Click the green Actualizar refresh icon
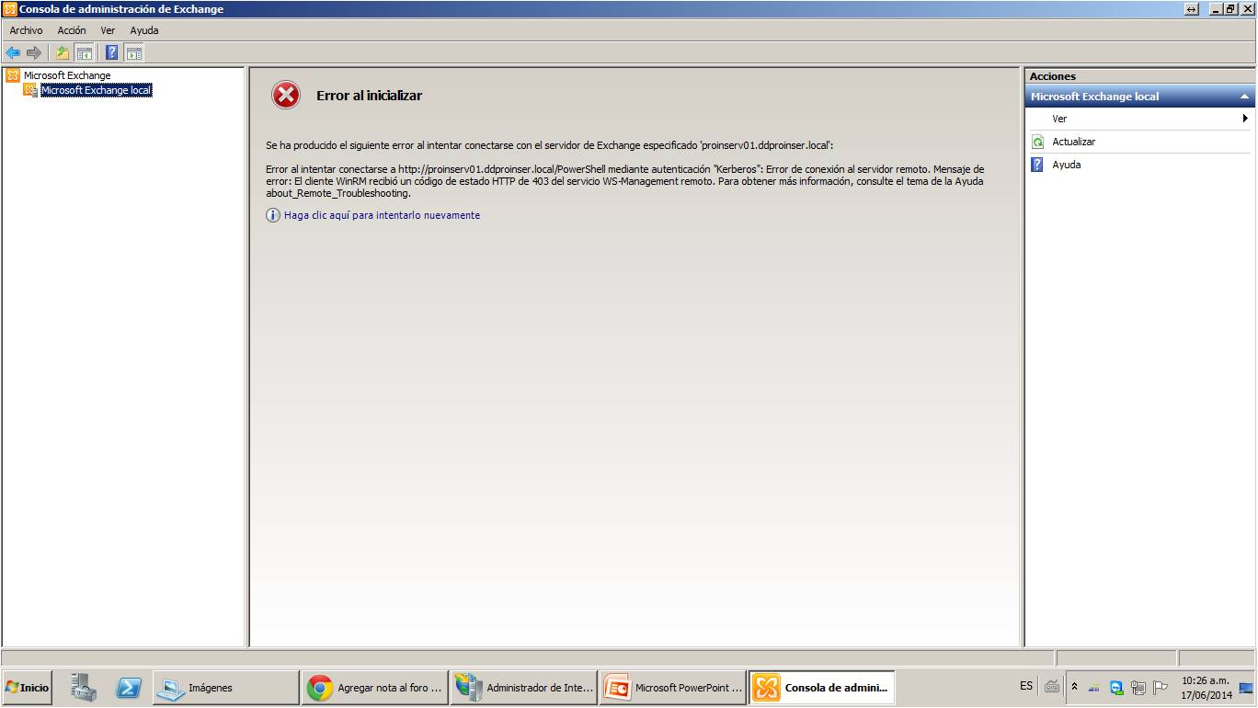This screenshot has width=1258, height=708. [x=1037, y=142]
